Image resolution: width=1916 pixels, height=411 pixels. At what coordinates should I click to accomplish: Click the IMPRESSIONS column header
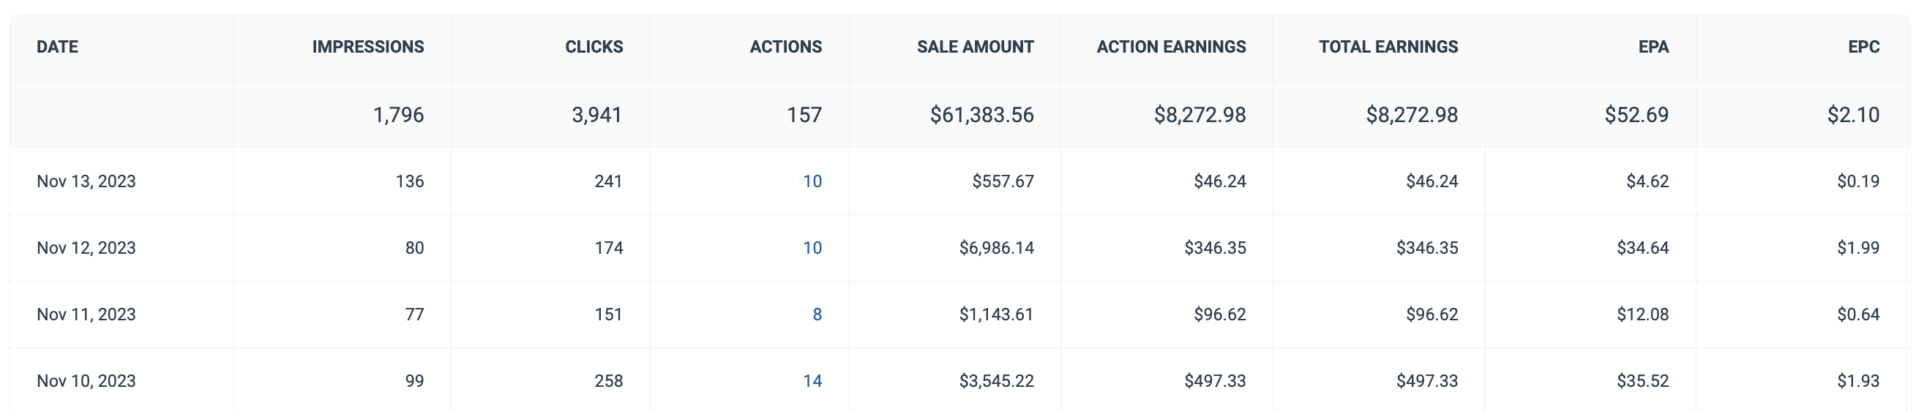click(367, 47)
